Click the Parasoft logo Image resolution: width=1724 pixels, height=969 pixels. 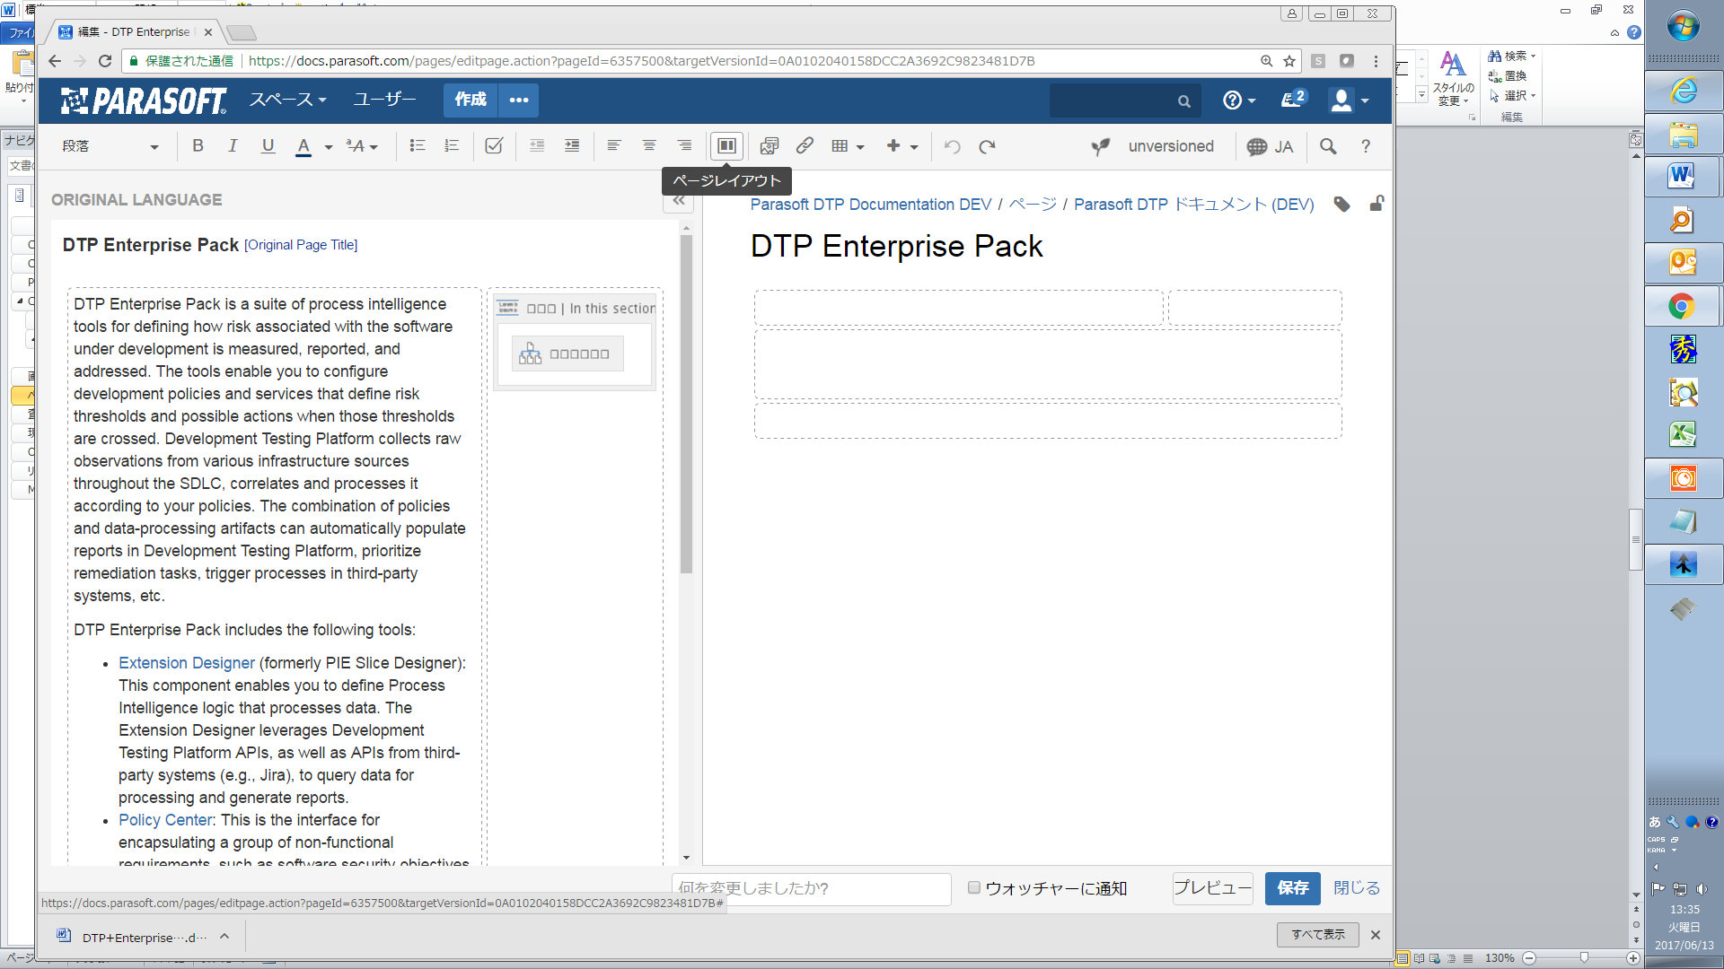point(144,100)
